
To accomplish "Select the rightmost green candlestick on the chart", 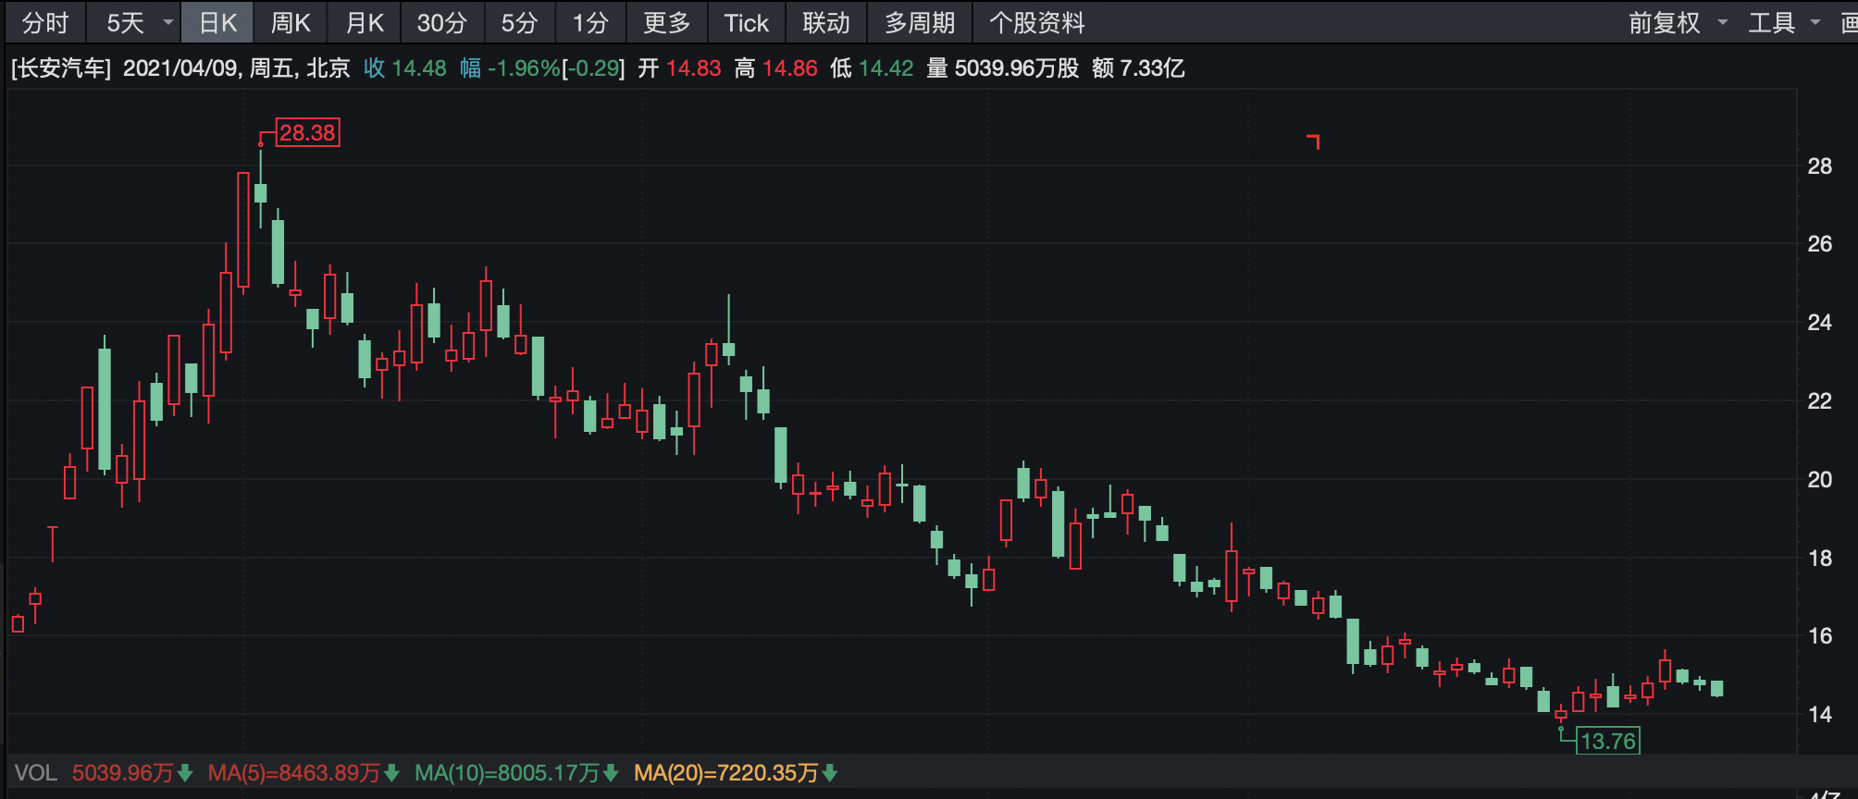I will [x=1717, y=688].
